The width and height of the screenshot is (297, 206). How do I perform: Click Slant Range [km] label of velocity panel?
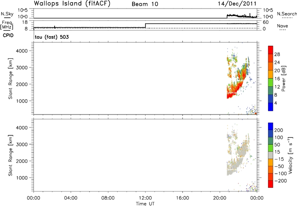(10, 155)
